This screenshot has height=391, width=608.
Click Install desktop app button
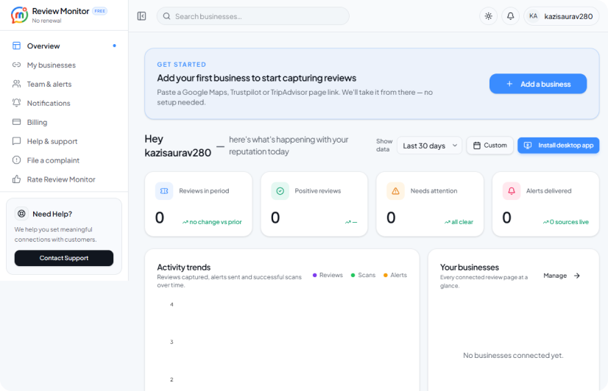click(x=559, y=146)
